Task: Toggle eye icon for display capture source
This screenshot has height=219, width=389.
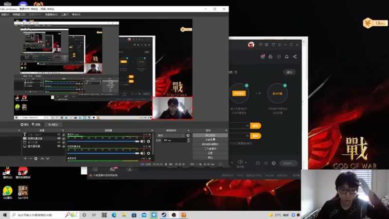Action: tap(59, 146)
